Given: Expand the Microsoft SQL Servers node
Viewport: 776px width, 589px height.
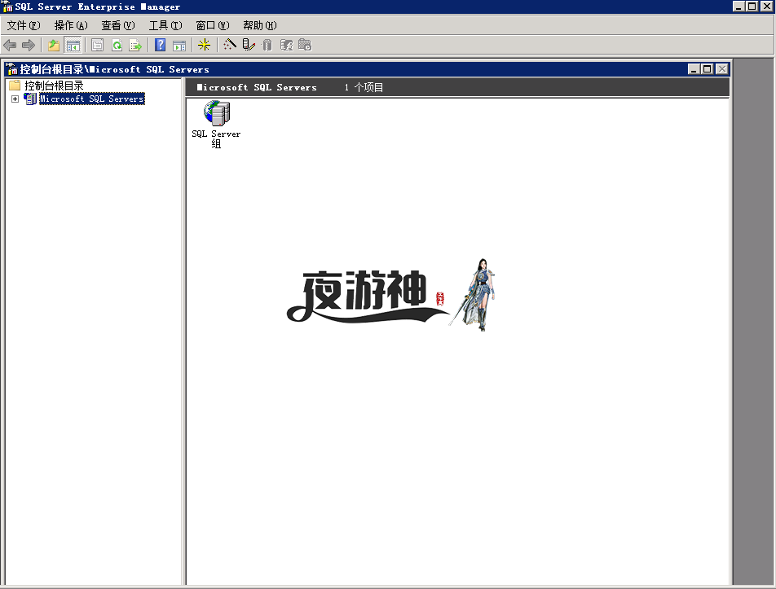Looking at the screenshot, I should (15, 99).
